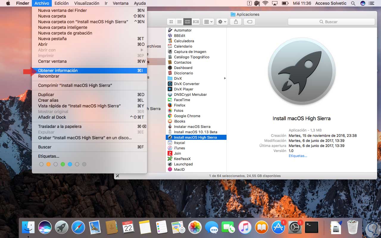
Task: Click Crear alias menu entry
Action: point(89,100)
